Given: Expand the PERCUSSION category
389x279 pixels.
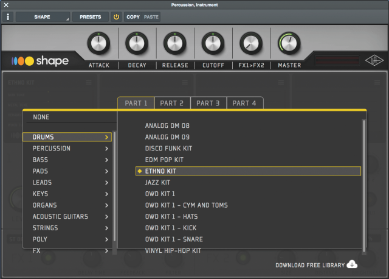Looking at the screenshot, I should coord(67,149).
